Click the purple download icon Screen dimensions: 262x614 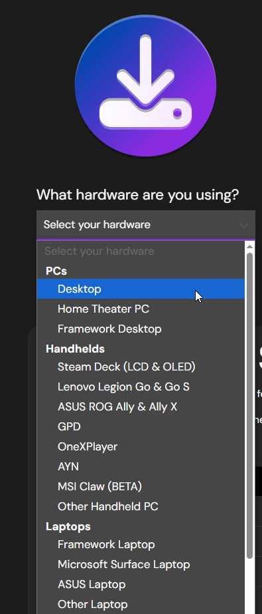point(145,85)
